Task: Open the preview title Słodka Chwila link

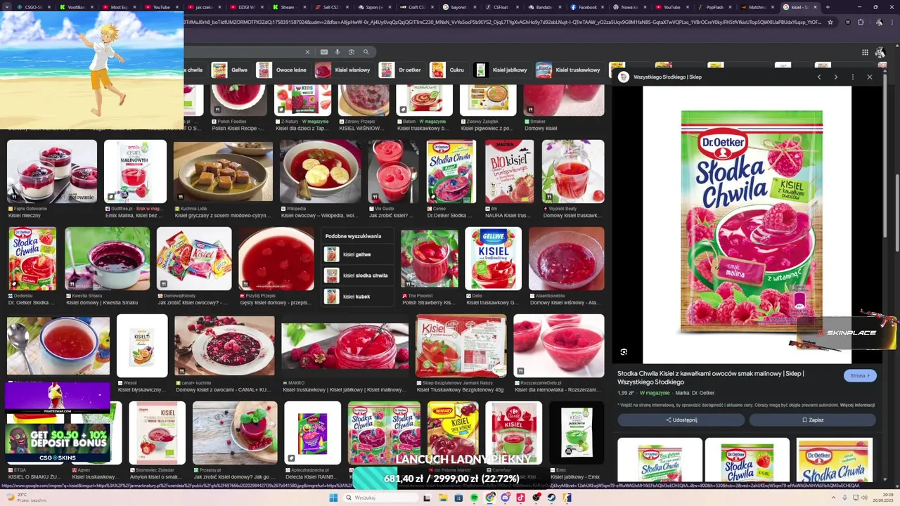Action: coord(710,377)
